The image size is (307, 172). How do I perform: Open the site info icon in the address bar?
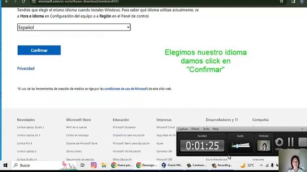[34, 1]
